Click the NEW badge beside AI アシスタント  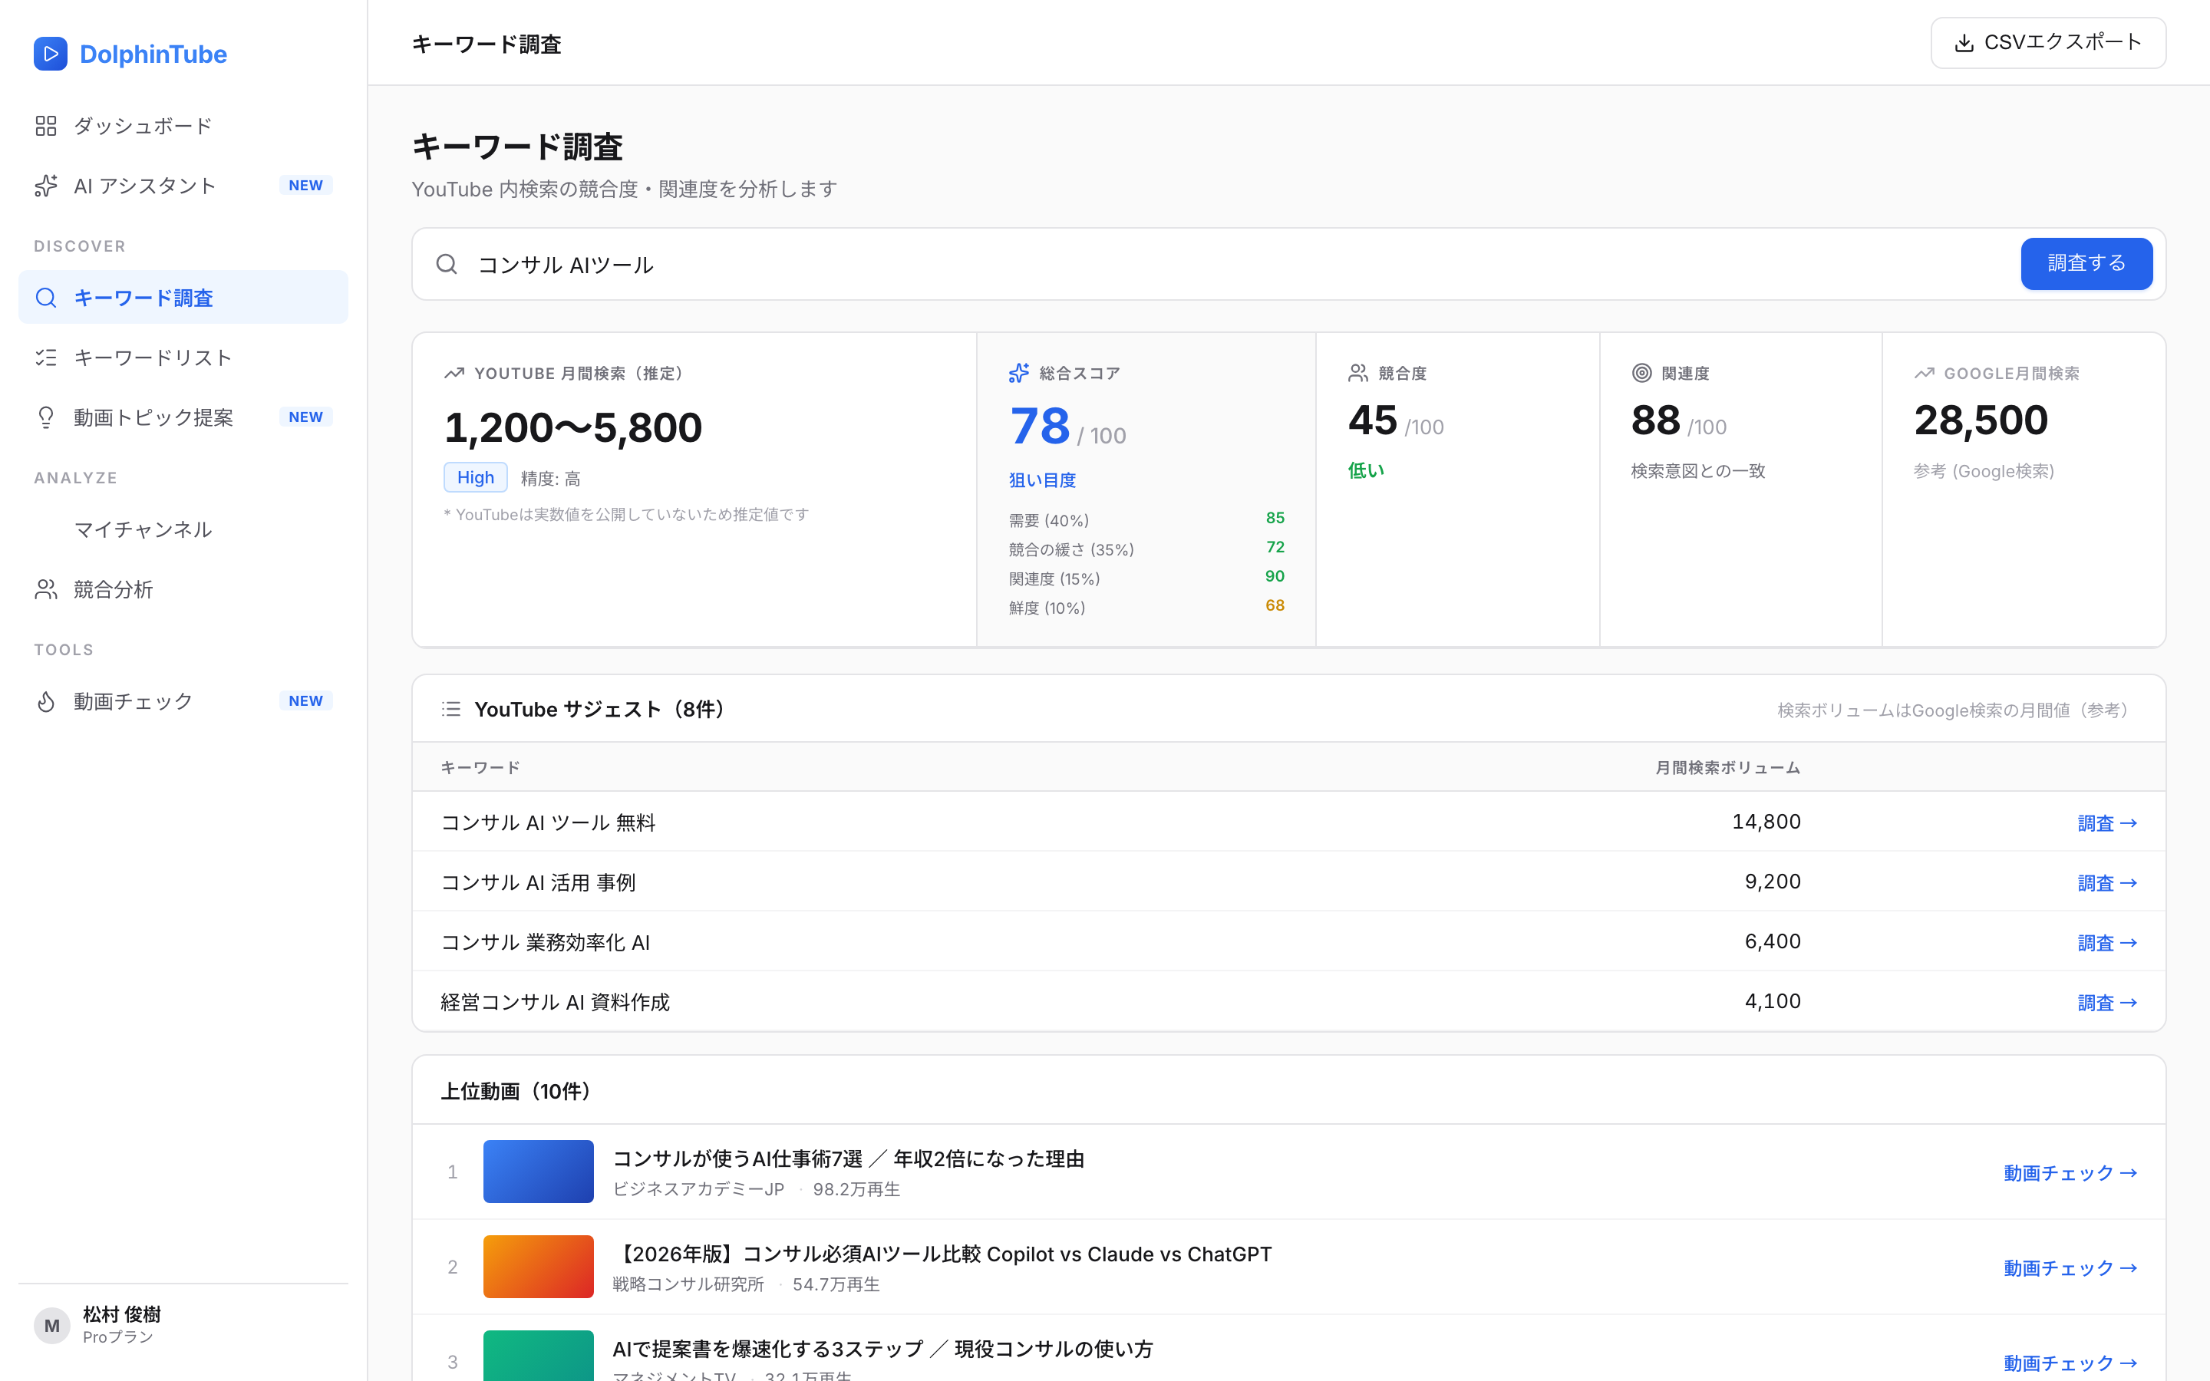click(305, 186)
